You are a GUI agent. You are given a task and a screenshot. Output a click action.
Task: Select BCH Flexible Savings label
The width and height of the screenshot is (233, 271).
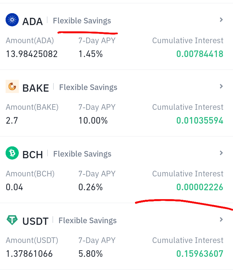[82, 154]
